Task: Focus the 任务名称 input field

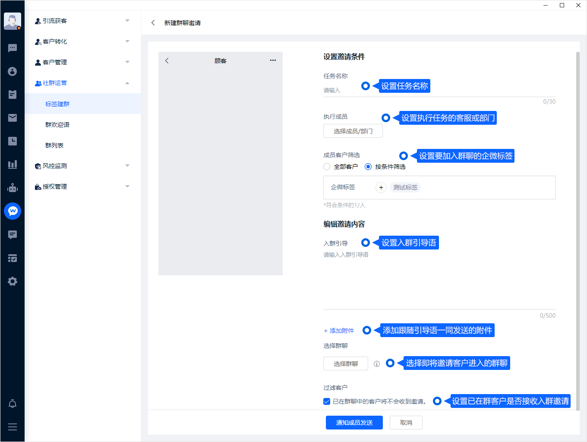Action: tap(439, 90)
